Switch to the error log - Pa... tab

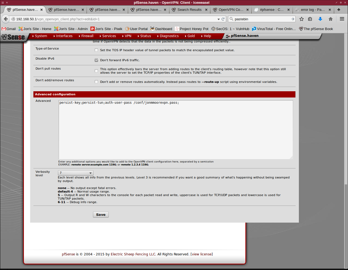pos(313,10)
